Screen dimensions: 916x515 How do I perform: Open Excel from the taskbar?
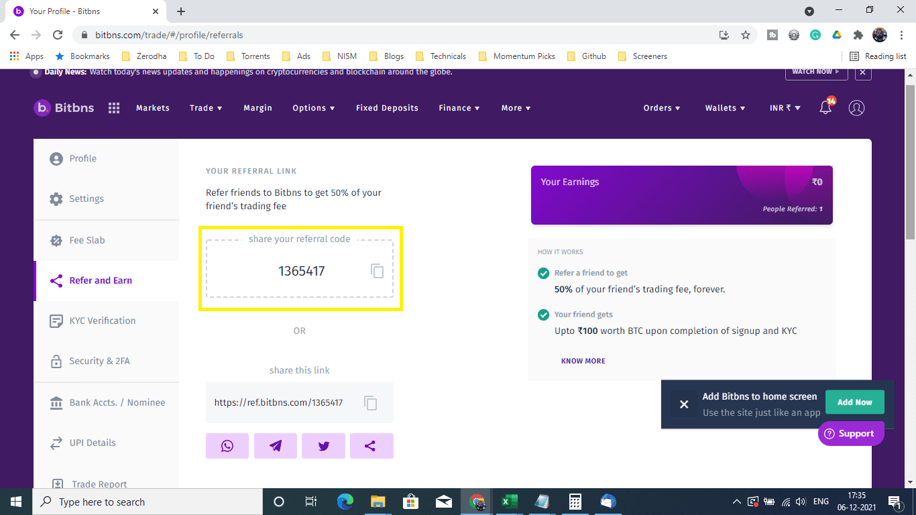click(x=509, y=502)
